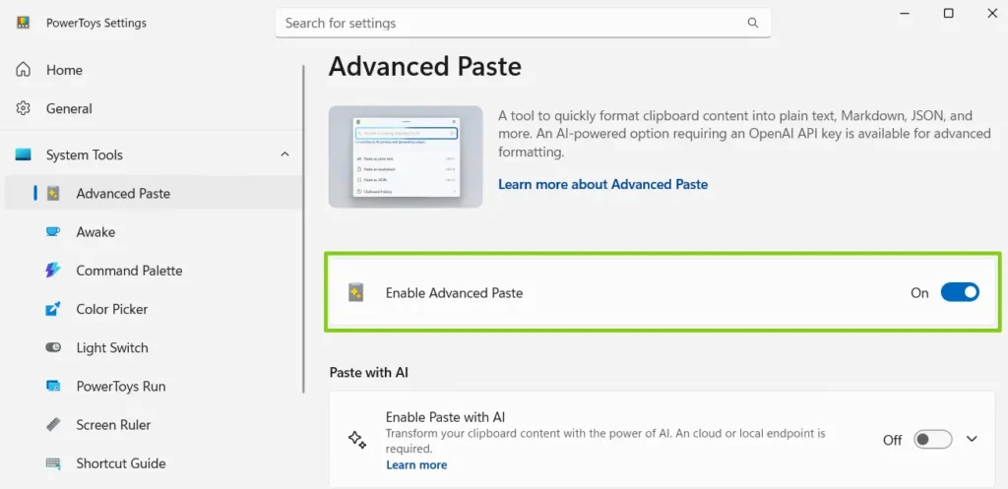This screenshot has width=1008, height=489.
Task: Click the System Tools monitor icon
Action: coord(24,154)
